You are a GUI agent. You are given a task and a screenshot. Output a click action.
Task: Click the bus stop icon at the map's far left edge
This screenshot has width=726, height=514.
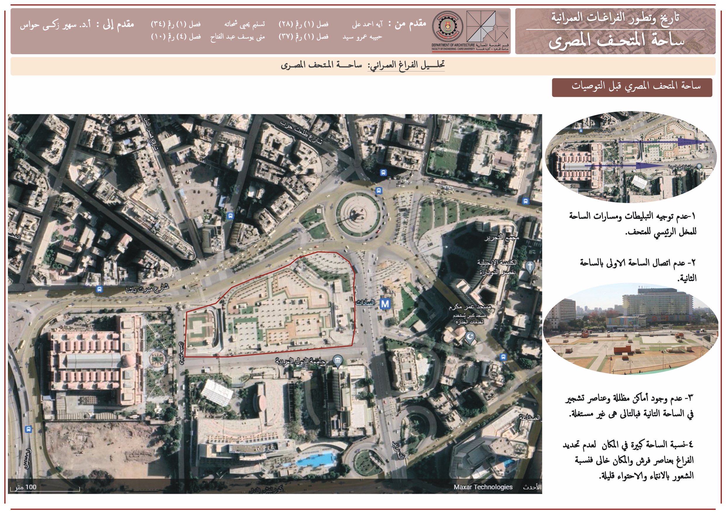tap(28, 429)
